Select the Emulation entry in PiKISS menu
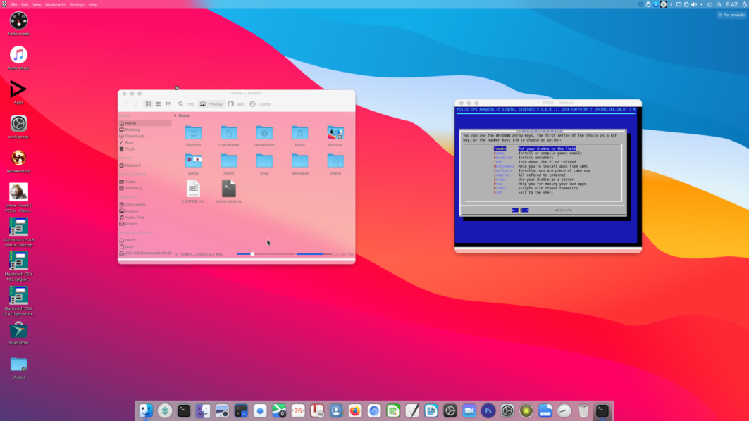 click(x=502, y=157)
